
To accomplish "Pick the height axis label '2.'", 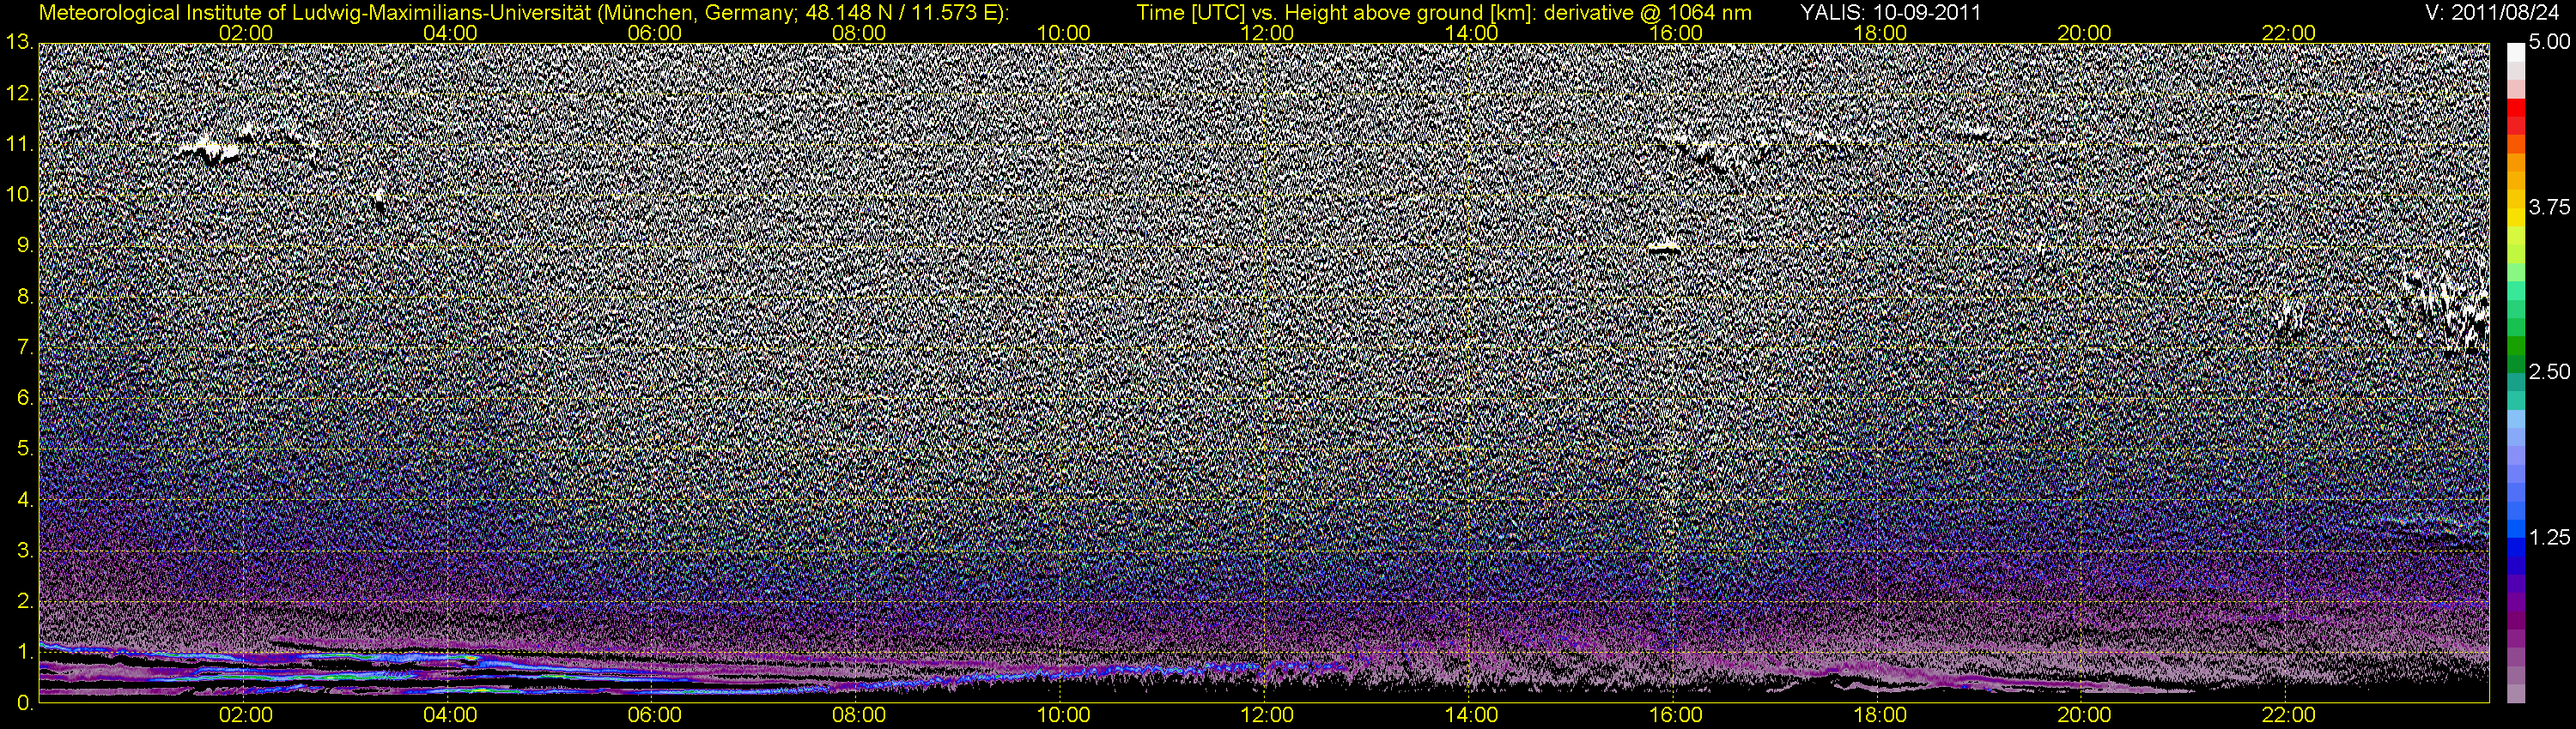I will tap(24, 600).
